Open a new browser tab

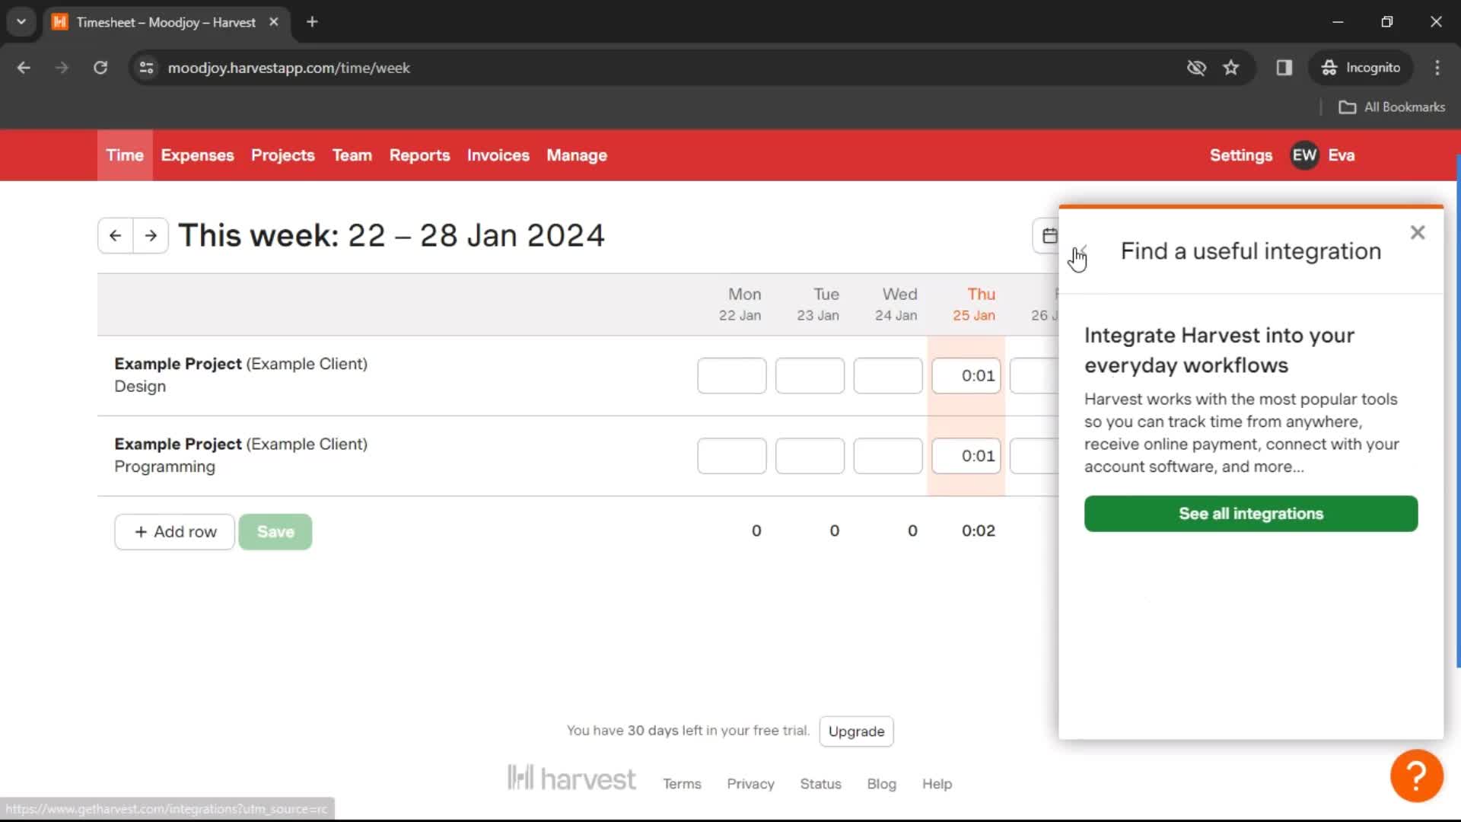click(x=312, y=22)
